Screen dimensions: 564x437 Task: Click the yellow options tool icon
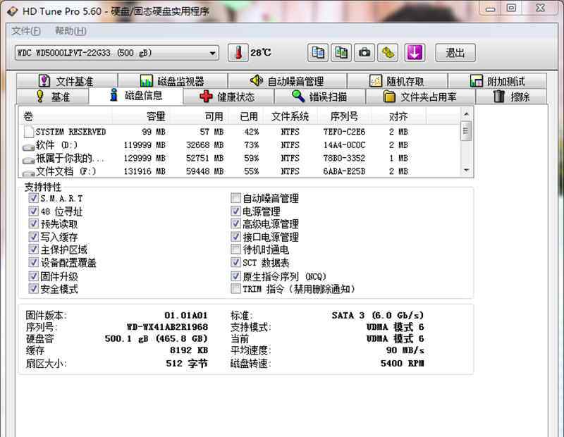click(388, 53)
